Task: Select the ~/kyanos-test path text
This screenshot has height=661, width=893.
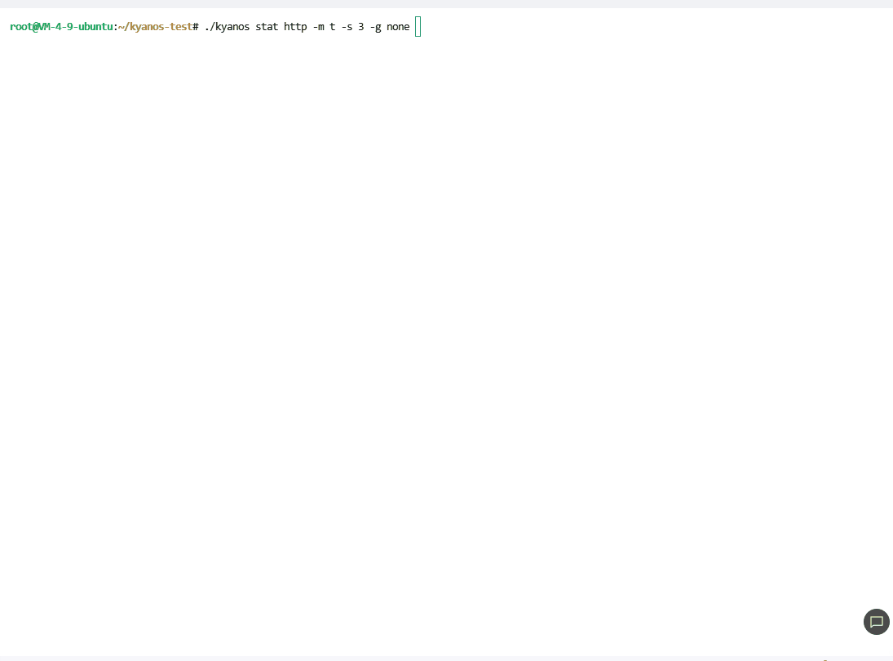Action: coord(155,26)
